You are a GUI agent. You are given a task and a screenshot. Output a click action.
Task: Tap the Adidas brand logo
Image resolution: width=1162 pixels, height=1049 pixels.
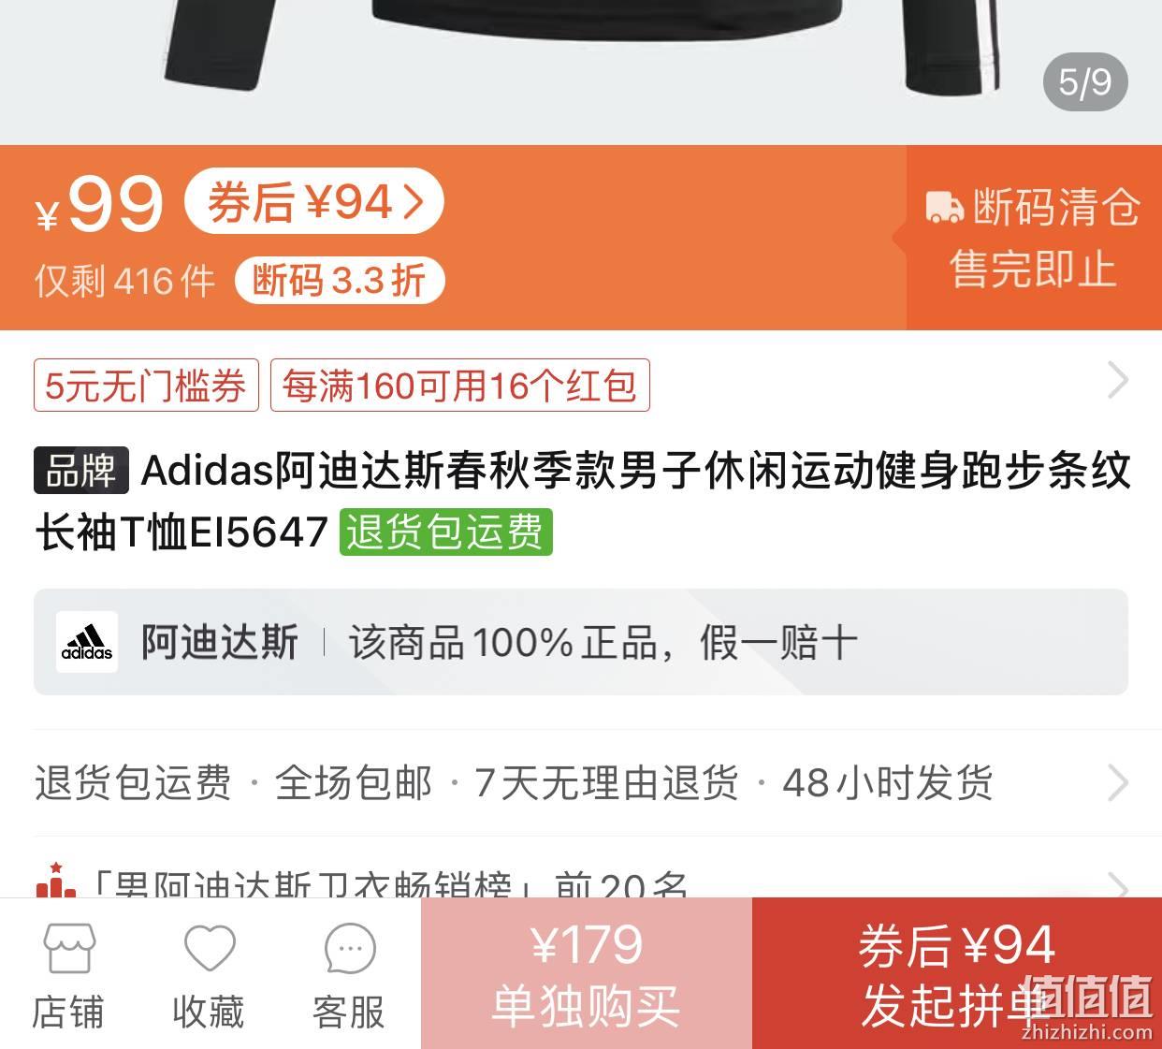(x=87, y=642)
